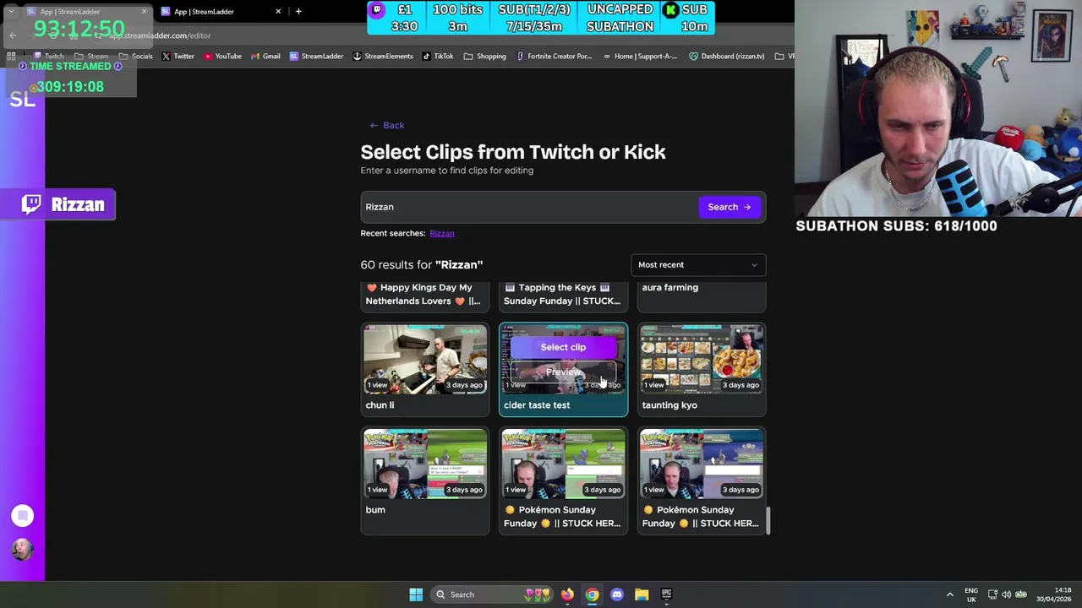Select the aura farming clip card
The image size is (1082, 608).
tap(702, 296)
